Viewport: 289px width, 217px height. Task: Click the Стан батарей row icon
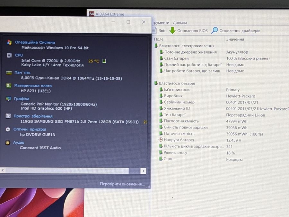162,58
